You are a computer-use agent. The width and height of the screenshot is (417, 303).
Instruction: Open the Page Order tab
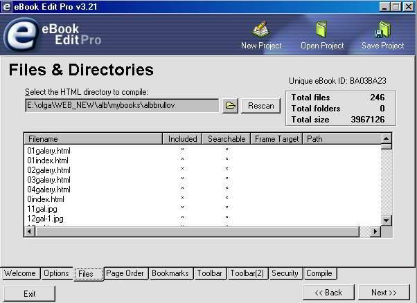[x=125, y=273]
